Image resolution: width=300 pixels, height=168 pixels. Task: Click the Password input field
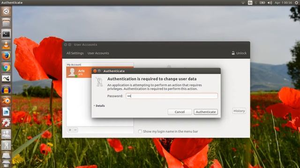click(x=172, y=96)
